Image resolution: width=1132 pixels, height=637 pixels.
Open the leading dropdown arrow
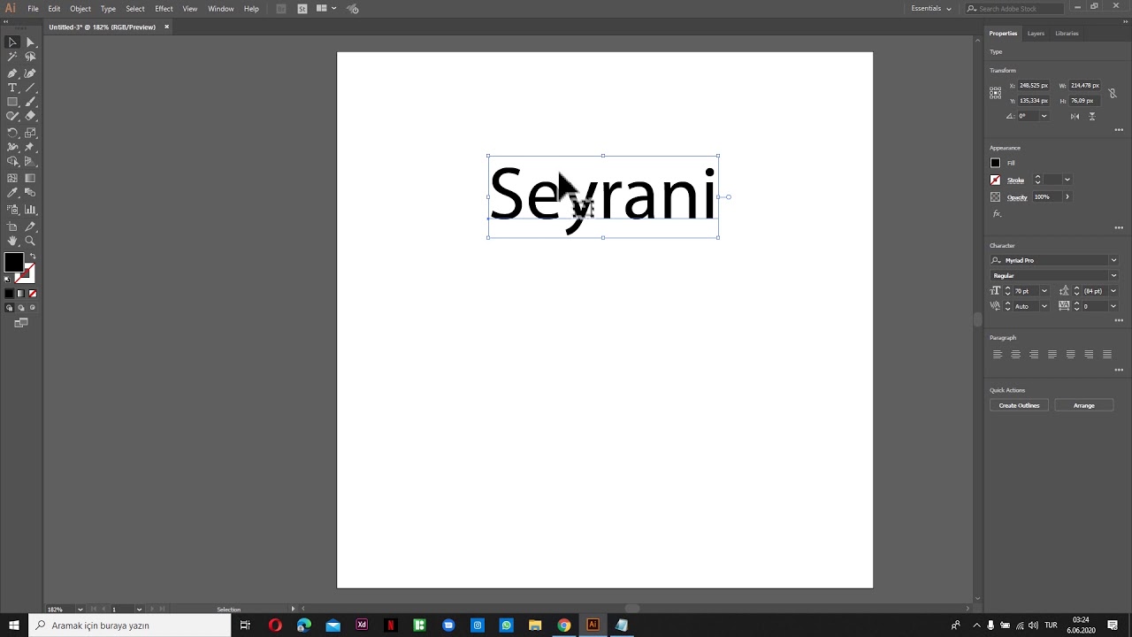pos(1113,291)
